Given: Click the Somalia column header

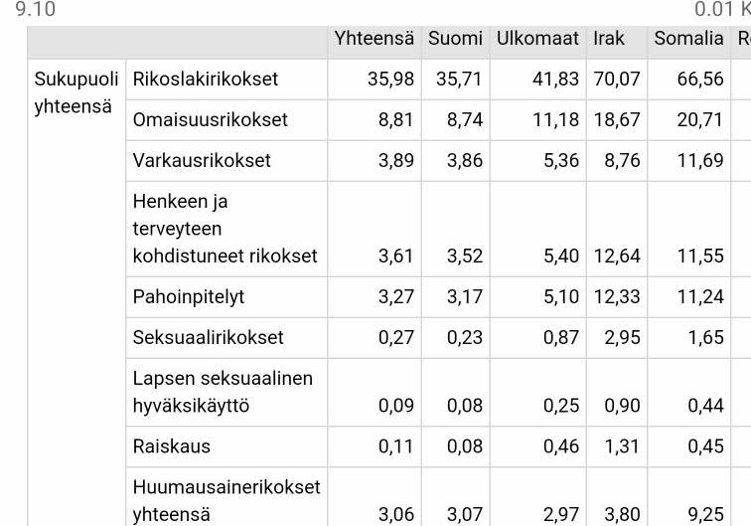Looking at the screenshot, I should click(x=688, y=39).
